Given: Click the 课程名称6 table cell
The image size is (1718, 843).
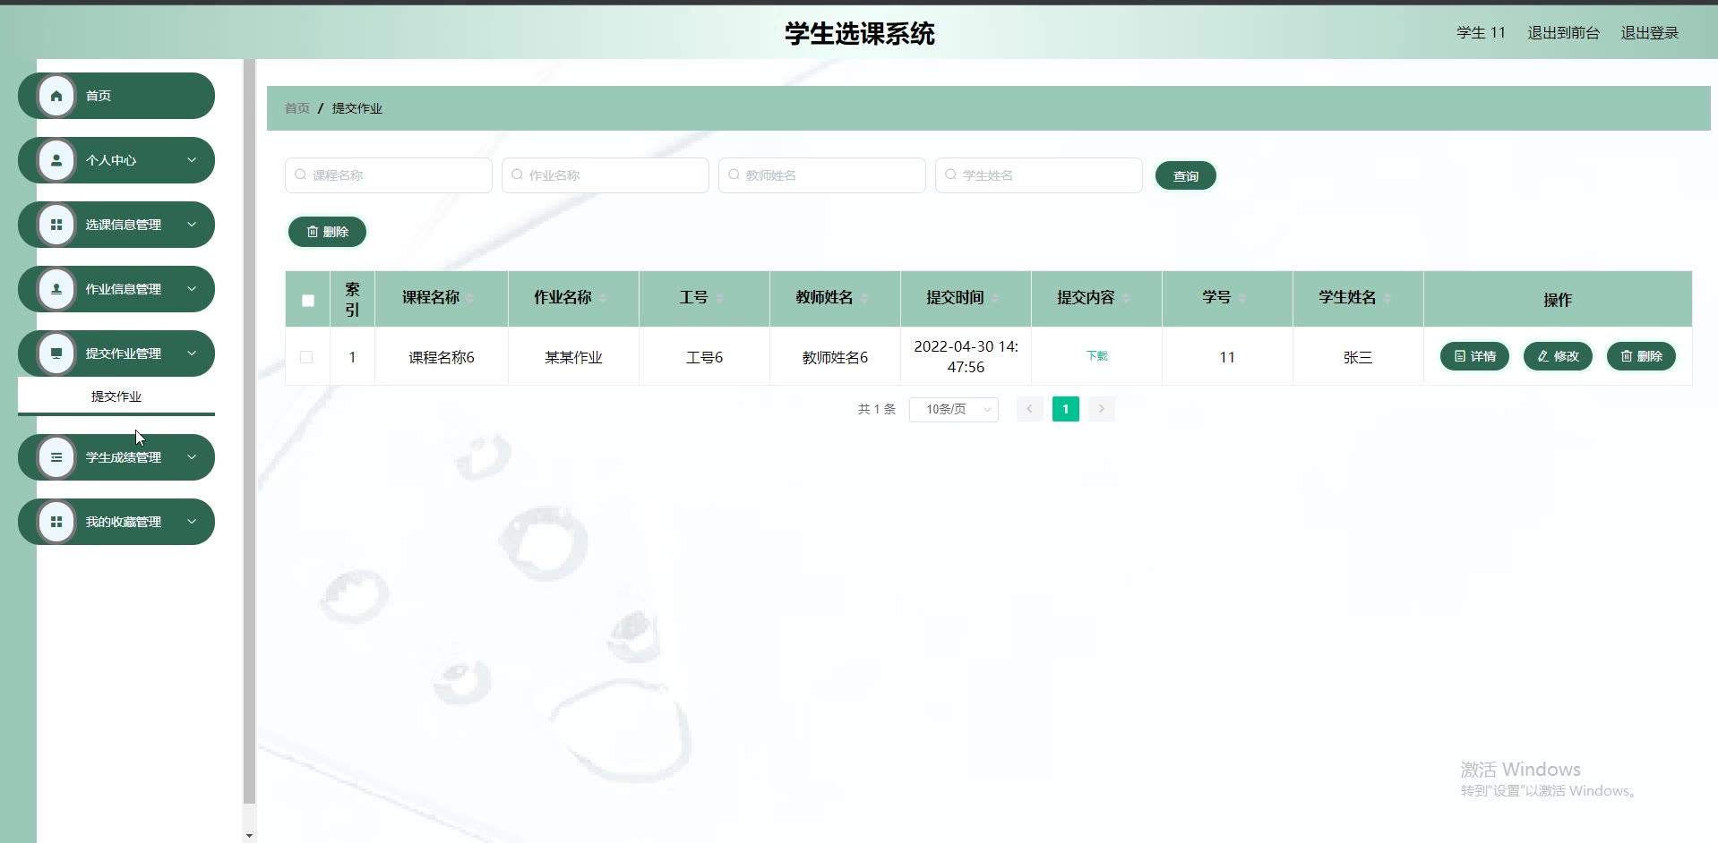Looking at the screenshot, I should (x=442, y=357).
